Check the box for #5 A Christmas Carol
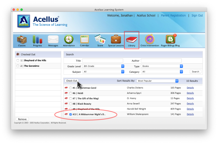 pos(70,88)
